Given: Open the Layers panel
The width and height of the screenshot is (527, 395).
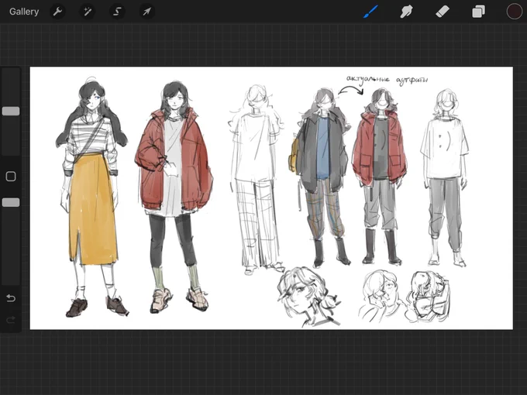Looking at the screenshot, I should (478, 12).
